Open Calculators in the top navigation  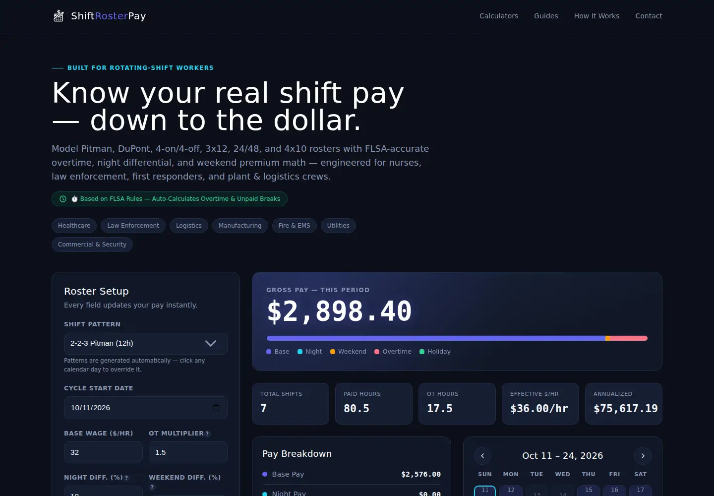coord(499,16)
